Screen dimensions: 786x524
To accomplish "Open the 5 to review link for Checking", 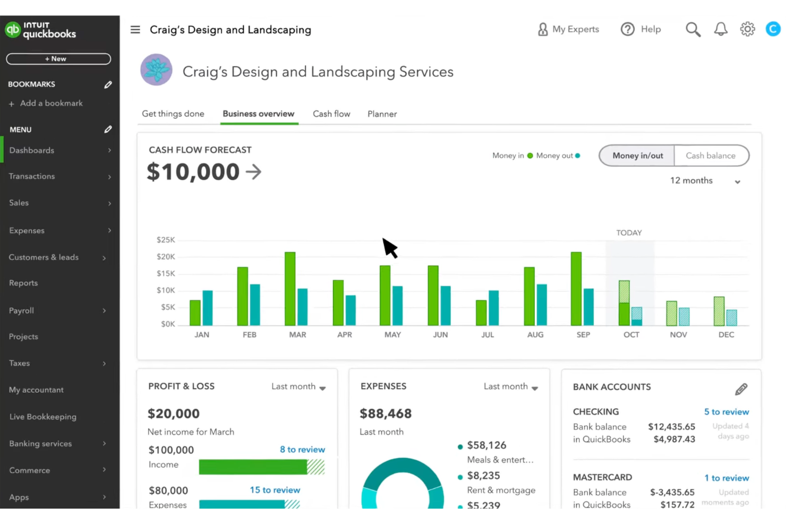I will 726,411.
